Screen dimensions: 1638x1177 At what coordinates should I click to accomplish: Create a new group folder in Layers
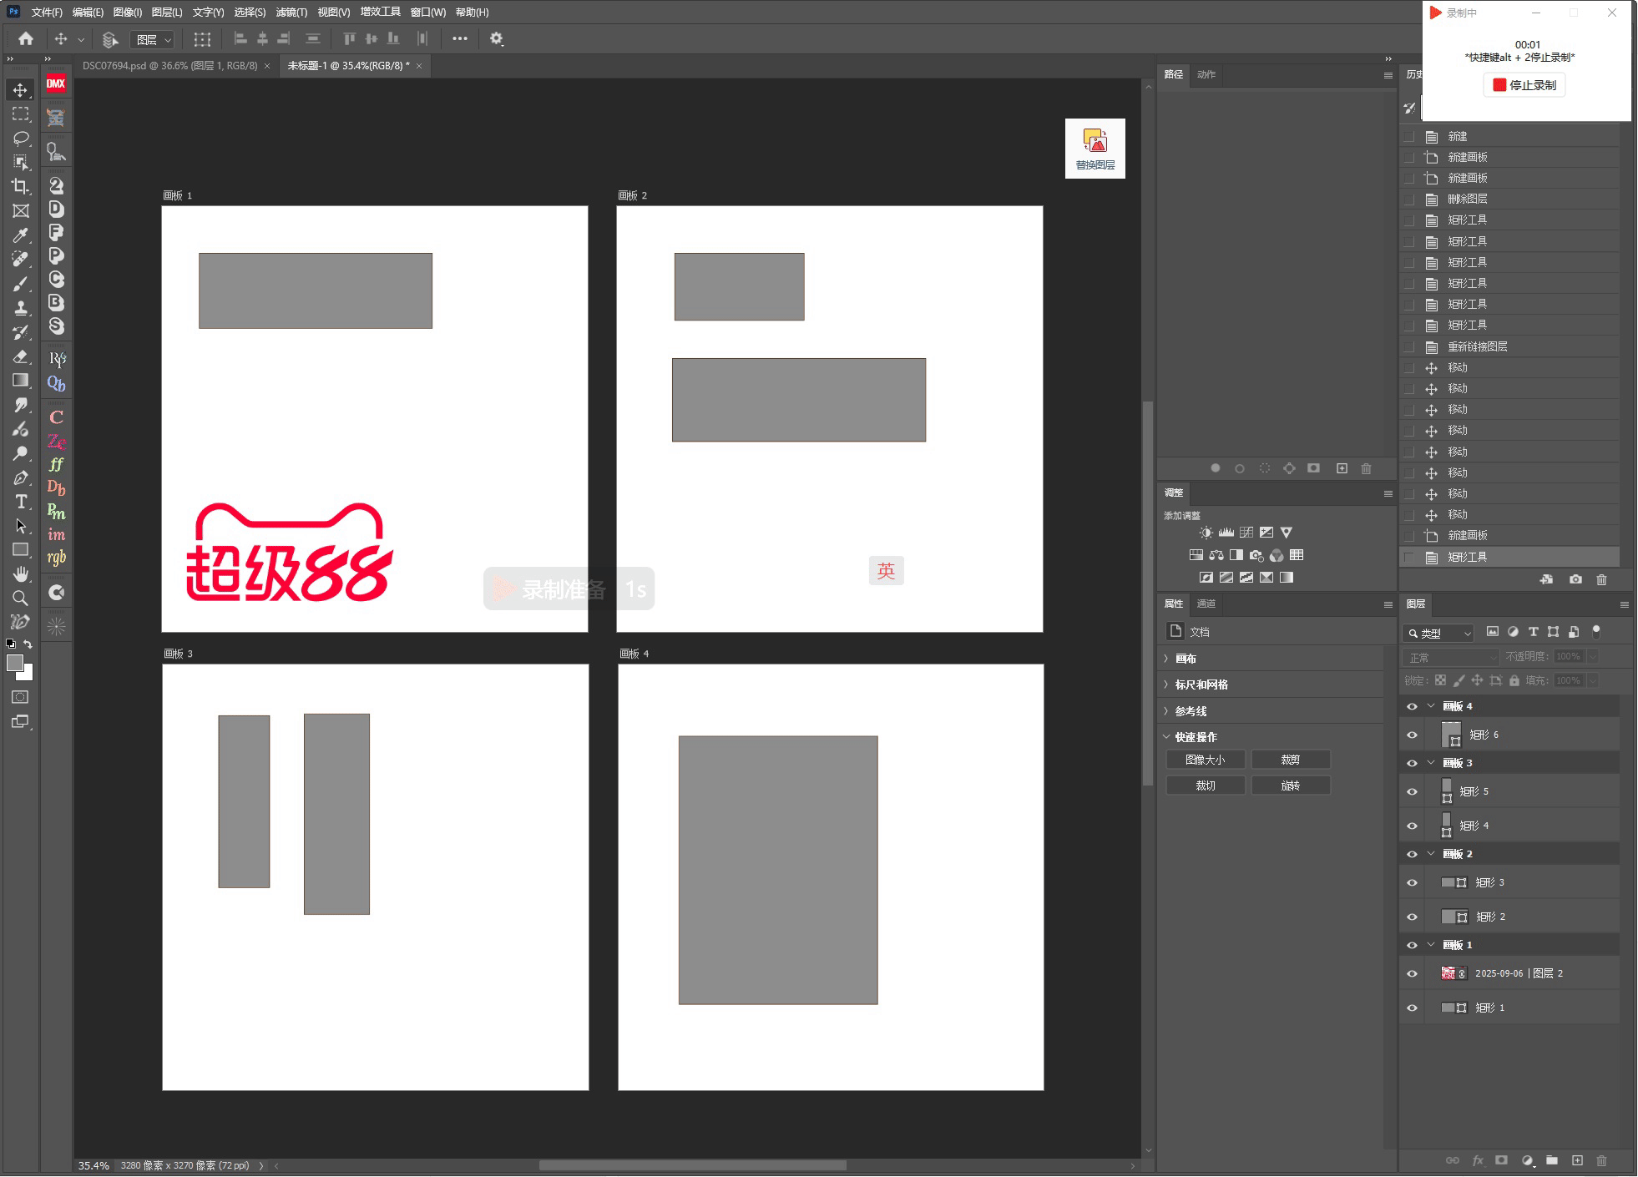coord(1552,1160)
